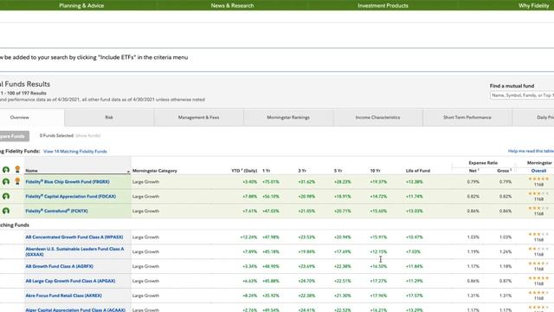554x312 pixels.
Task: Open the Why Fidelity menu
Action: [533, 5]
